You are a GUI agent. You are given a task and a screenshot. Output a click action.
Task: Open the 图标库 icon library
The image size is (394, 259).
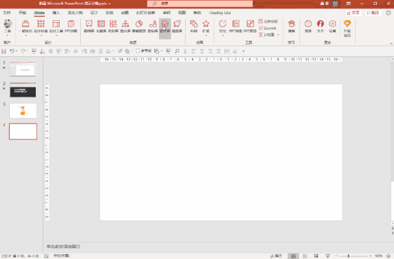(152, 26)
